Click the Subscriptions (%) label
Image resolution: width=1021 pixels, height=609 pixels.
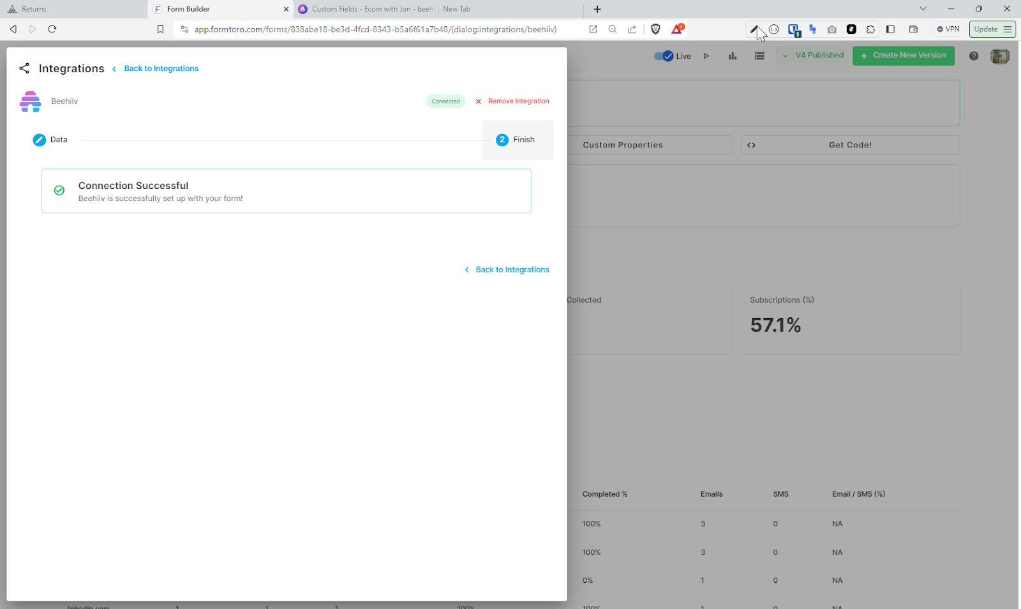[x=782, y=300]
